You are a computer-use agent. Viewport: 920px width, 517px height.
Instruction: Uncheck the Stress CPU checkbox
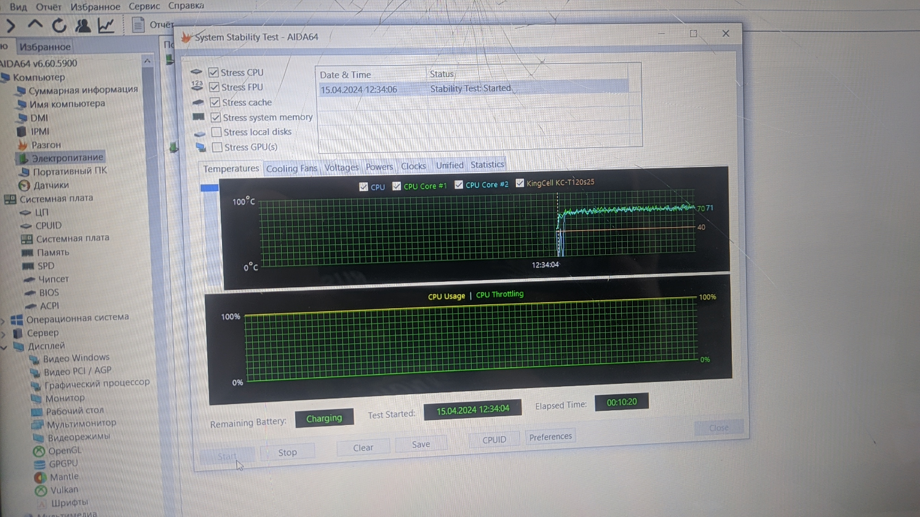pyautogui.click(x=213, y=72)
